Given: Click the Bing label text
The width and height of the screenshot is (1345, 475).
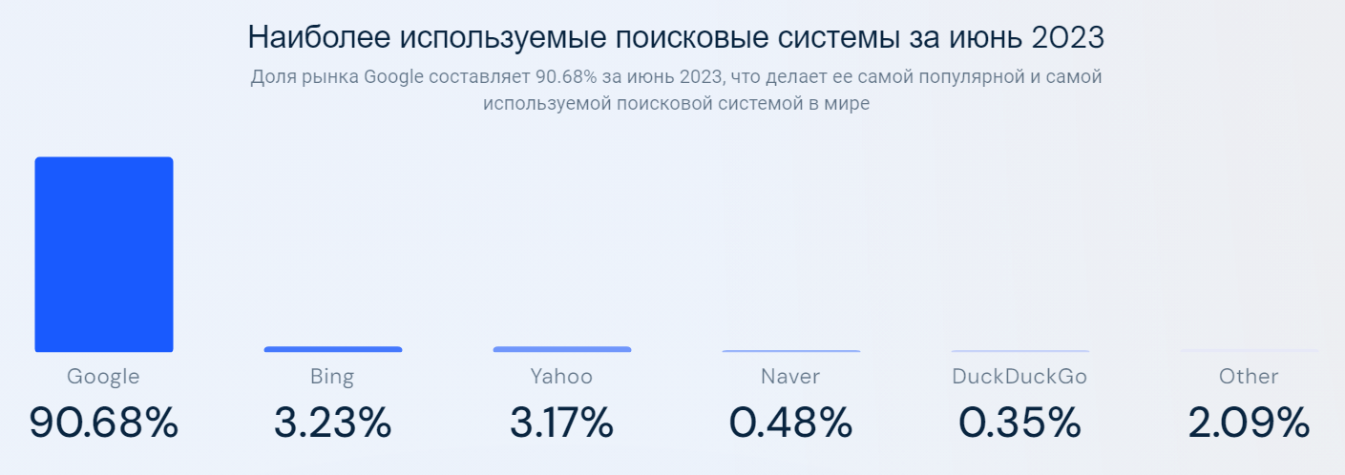Looking at the screenshot, I should point(332,377).
